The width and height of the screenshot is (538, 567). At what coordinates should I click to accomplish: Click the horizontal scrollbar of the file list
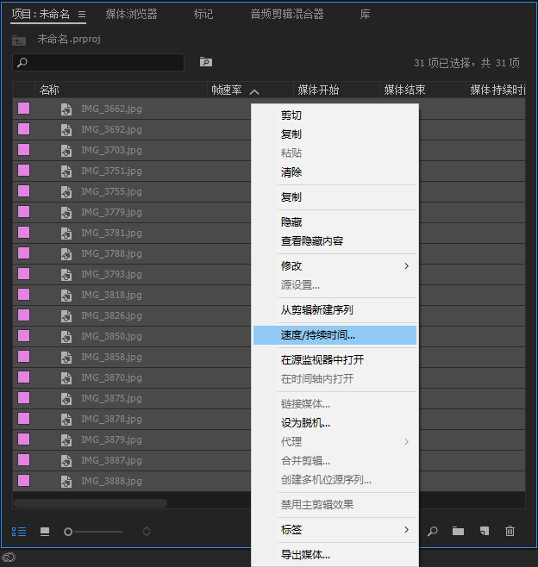(91, 503)
